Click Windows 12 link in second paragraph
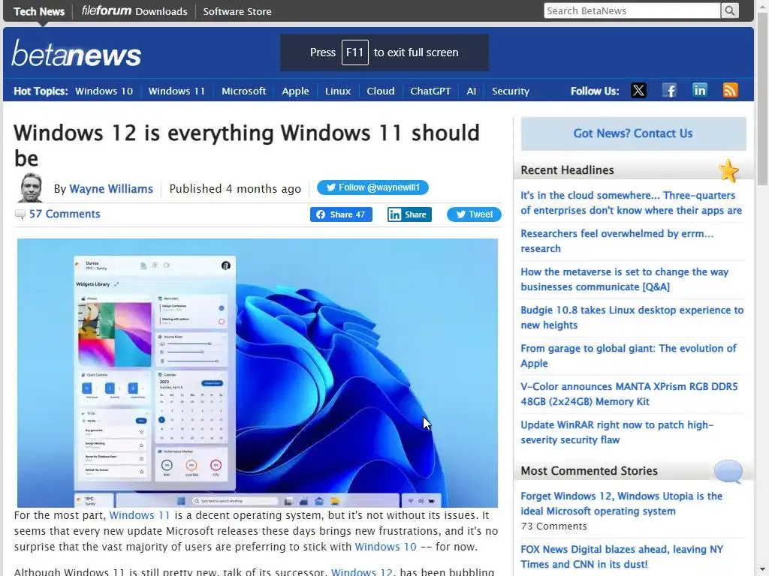Viewport: 769px width, 576px height. tap(362, 572)
